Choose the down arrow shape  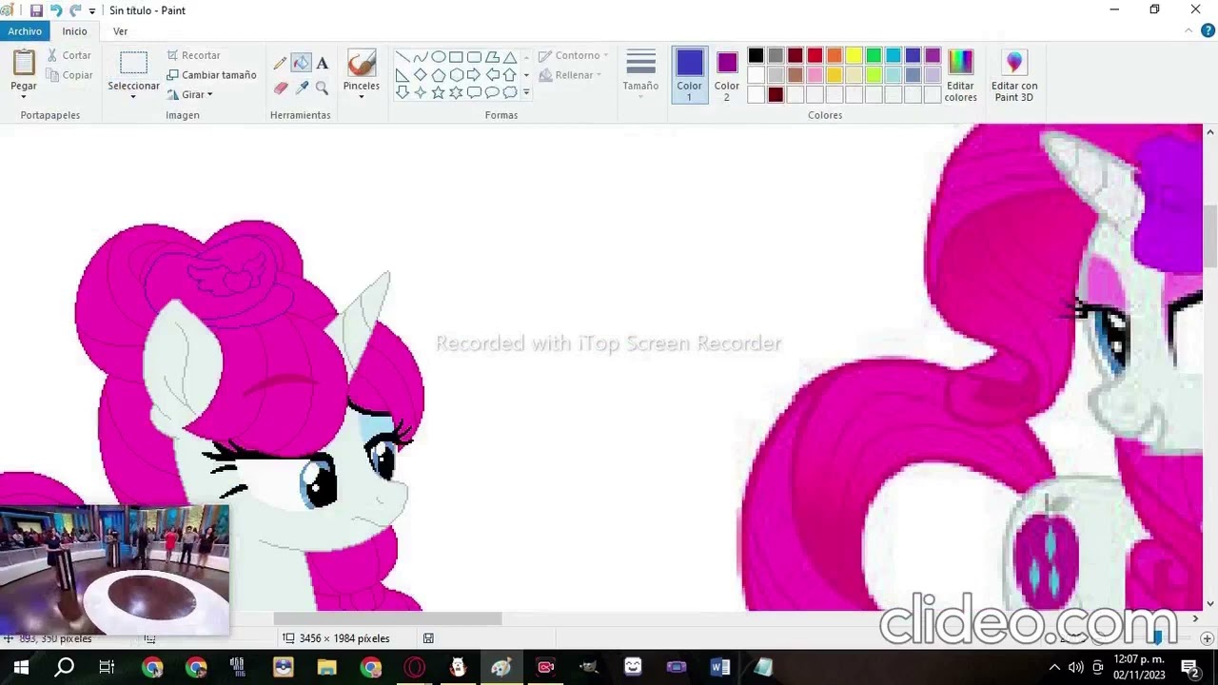pyautogui.click(x=403, y=92)
